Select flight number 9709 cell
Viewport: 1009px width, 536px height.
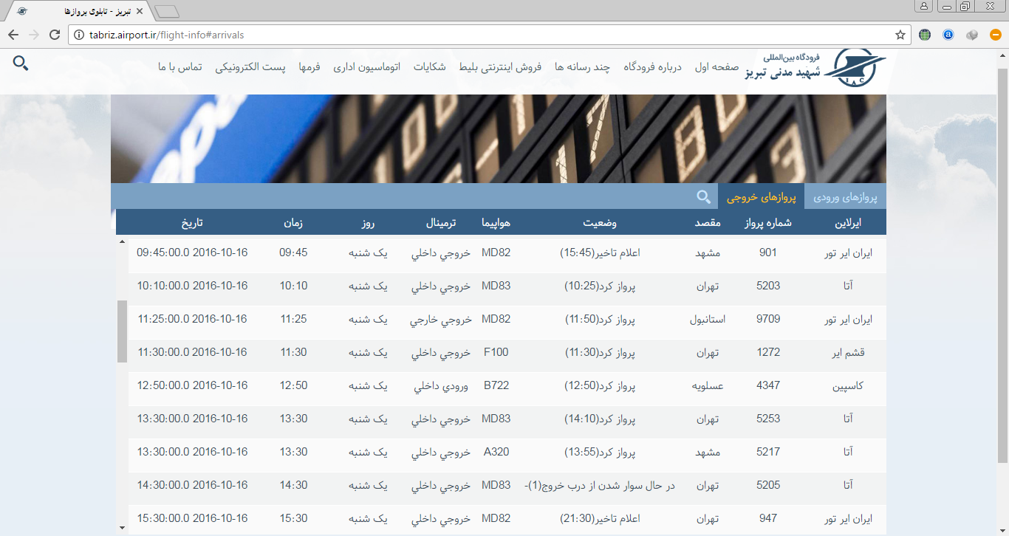(x=768, y=319)
